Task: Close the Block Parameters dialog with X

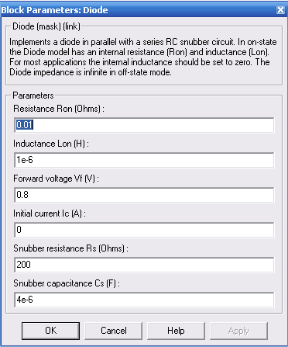Action: pos(280,10)
